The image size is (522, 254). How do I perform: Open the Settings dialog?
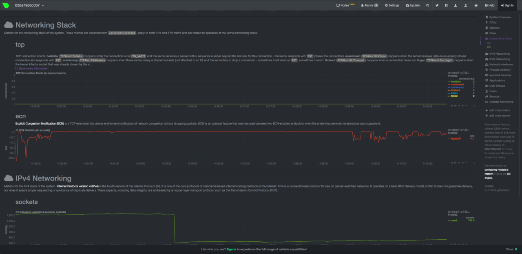click(x=392, y=5)
